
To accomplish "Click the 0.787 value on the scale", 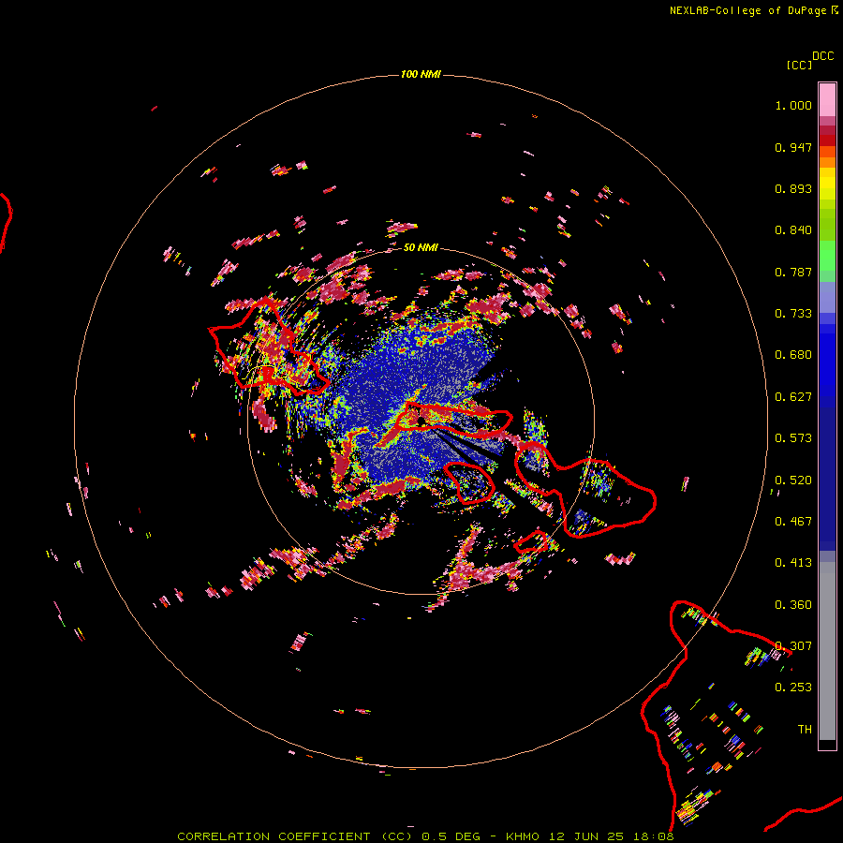I will coord(793,272).
